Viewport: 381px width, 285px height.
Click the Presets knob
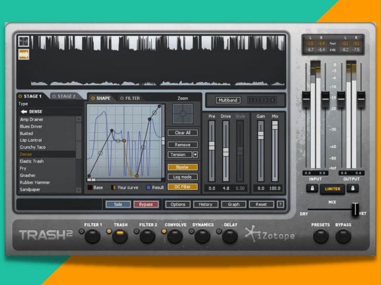click(321, 236)
